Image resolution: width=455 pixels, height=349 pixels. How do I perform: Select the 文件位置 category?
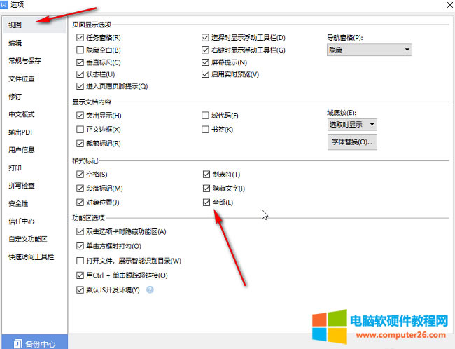click(22, 78)
